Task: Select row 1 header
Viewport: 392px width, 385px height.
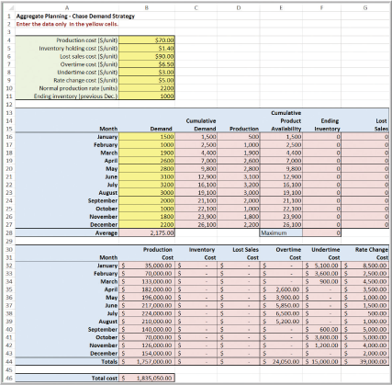Action: coord(9,17)
